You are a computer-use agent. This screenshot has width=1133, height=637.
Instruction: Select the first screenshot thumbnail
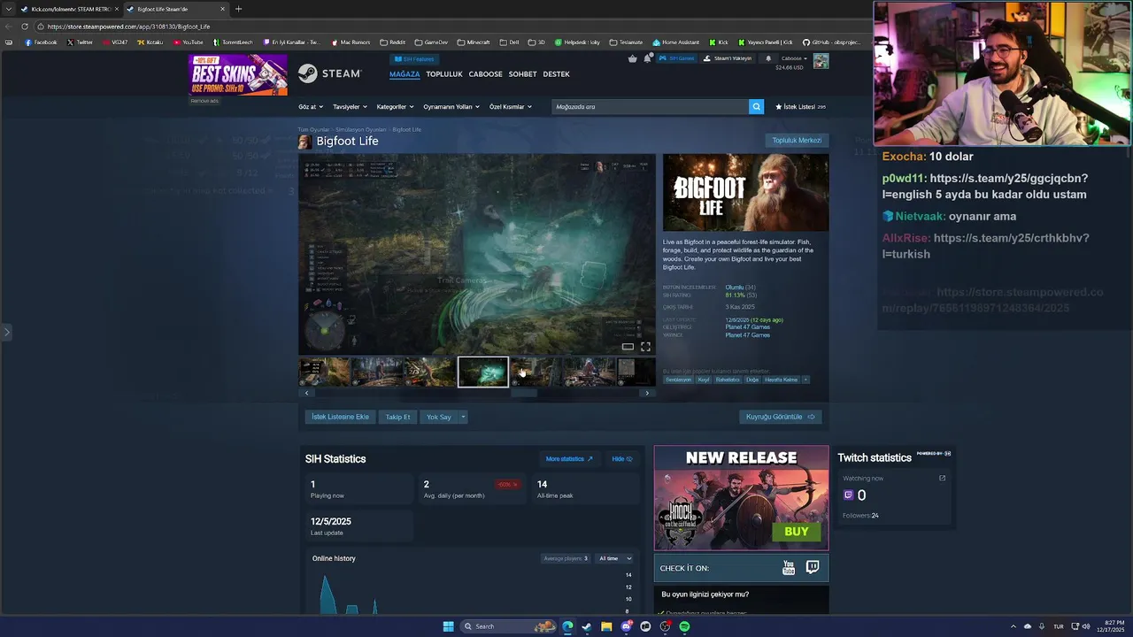324,372
